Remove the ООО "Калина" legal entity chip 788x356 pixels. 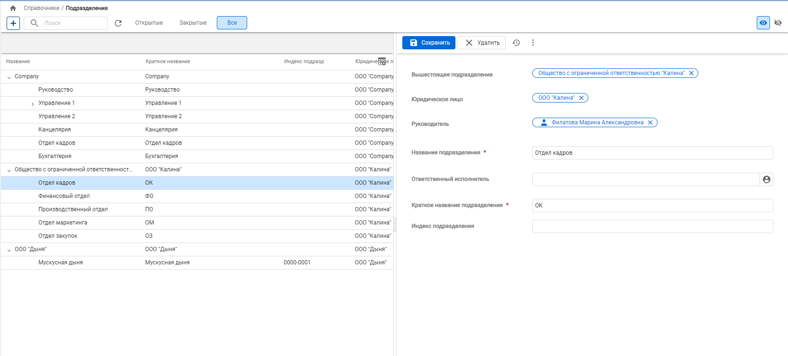click(581, 98)
